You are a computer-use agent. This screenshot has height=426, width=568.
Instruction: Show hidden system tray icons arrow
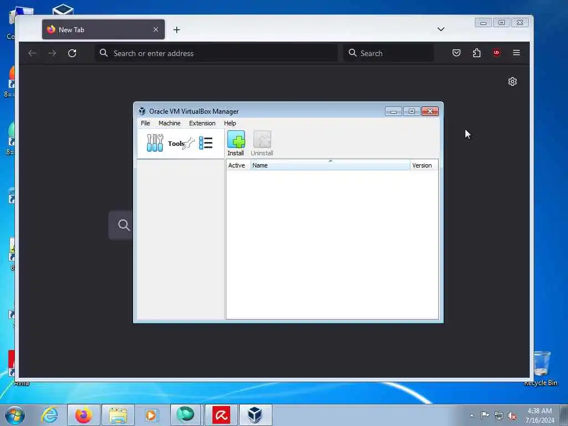click(471, 415)
